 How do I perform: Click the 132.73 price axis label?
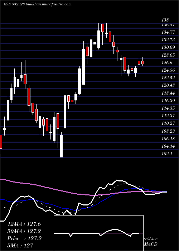tap(168, 40)
